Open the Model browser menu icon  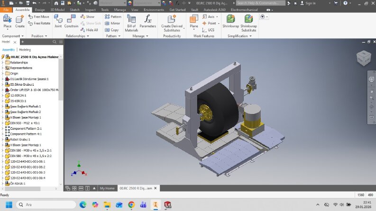click(61, 42)
